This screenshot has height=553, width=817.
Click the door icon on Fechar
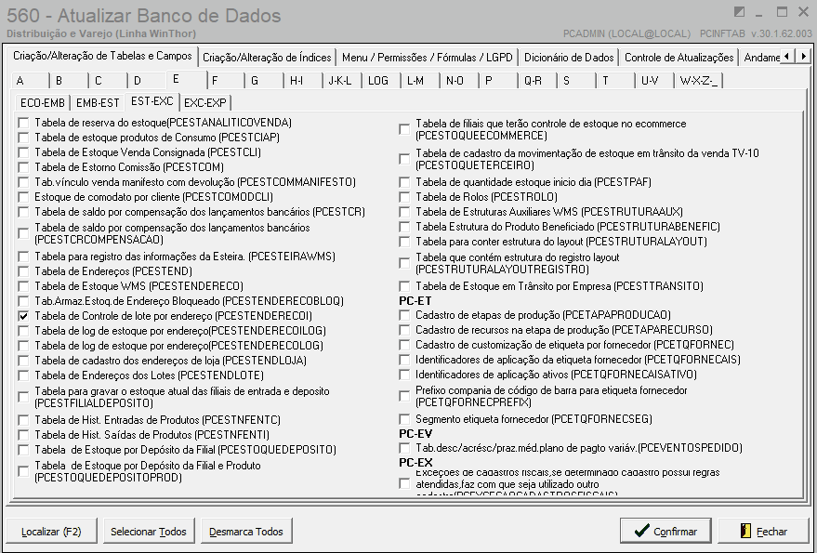click(x=745, y=531)
